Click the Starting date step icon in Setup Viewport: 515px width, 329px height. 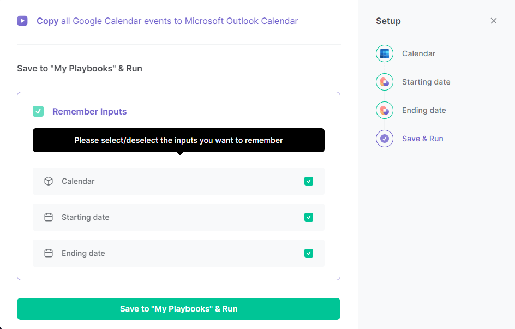pos(384,82)
